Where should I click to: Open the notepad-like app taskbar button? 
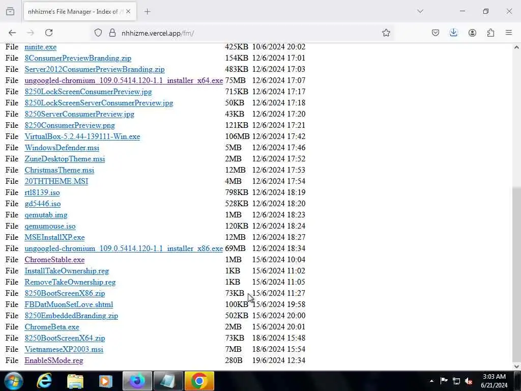click(x=168, y=381)
